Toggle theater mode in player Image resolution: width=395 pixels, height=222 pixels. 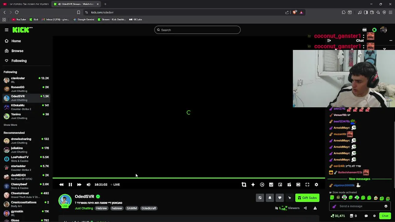[298, 185]
